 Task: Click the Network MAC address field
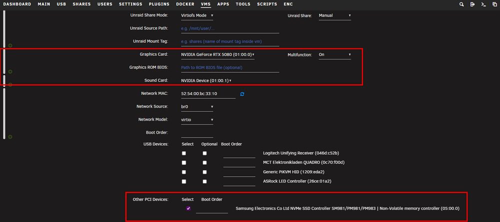[x=208, y=94]
